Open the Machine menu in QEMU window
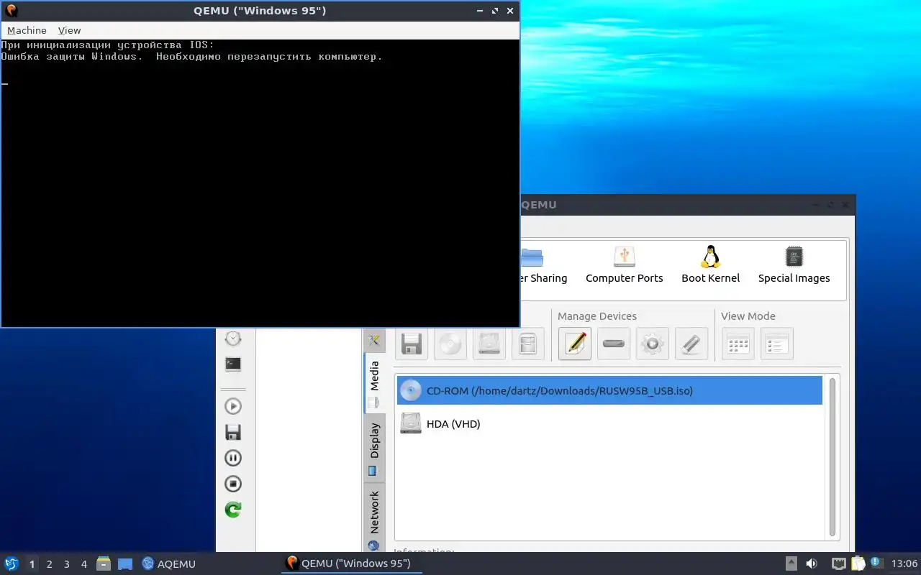The image size is (921, 575). (27, 30)
